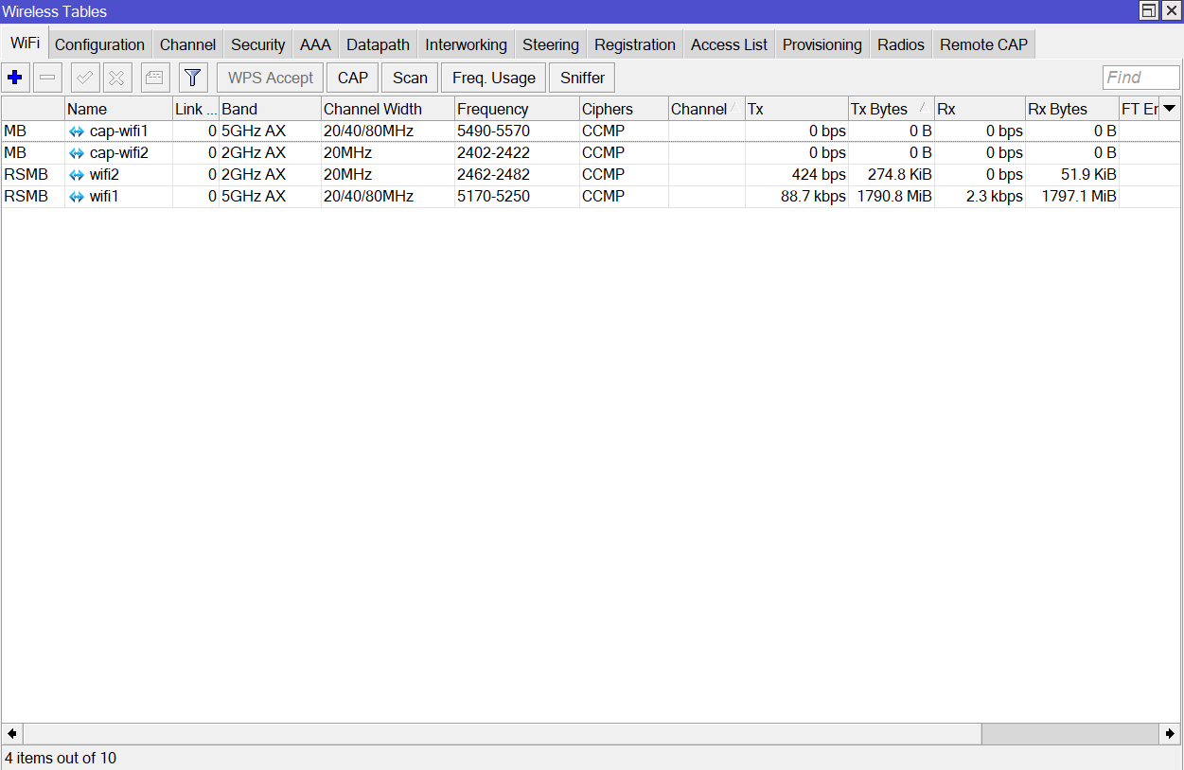Click the wifi1 interface icon

point(77,196)
